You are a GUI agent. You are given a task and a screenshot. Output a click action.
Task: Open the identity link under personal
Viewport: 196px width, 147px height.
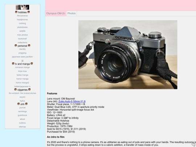click(x=23, y=49)
